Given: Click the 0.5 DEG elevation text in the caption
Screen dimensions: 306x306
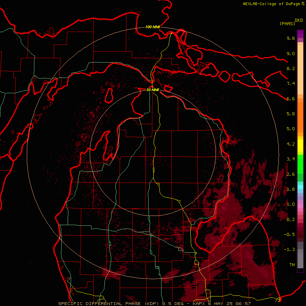Looking at the screenshot, I should pos(173,304).
